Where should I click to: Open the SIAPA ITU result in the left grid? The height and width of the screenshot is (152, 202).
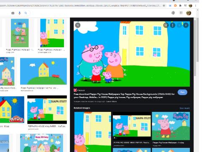pos(47,110)
